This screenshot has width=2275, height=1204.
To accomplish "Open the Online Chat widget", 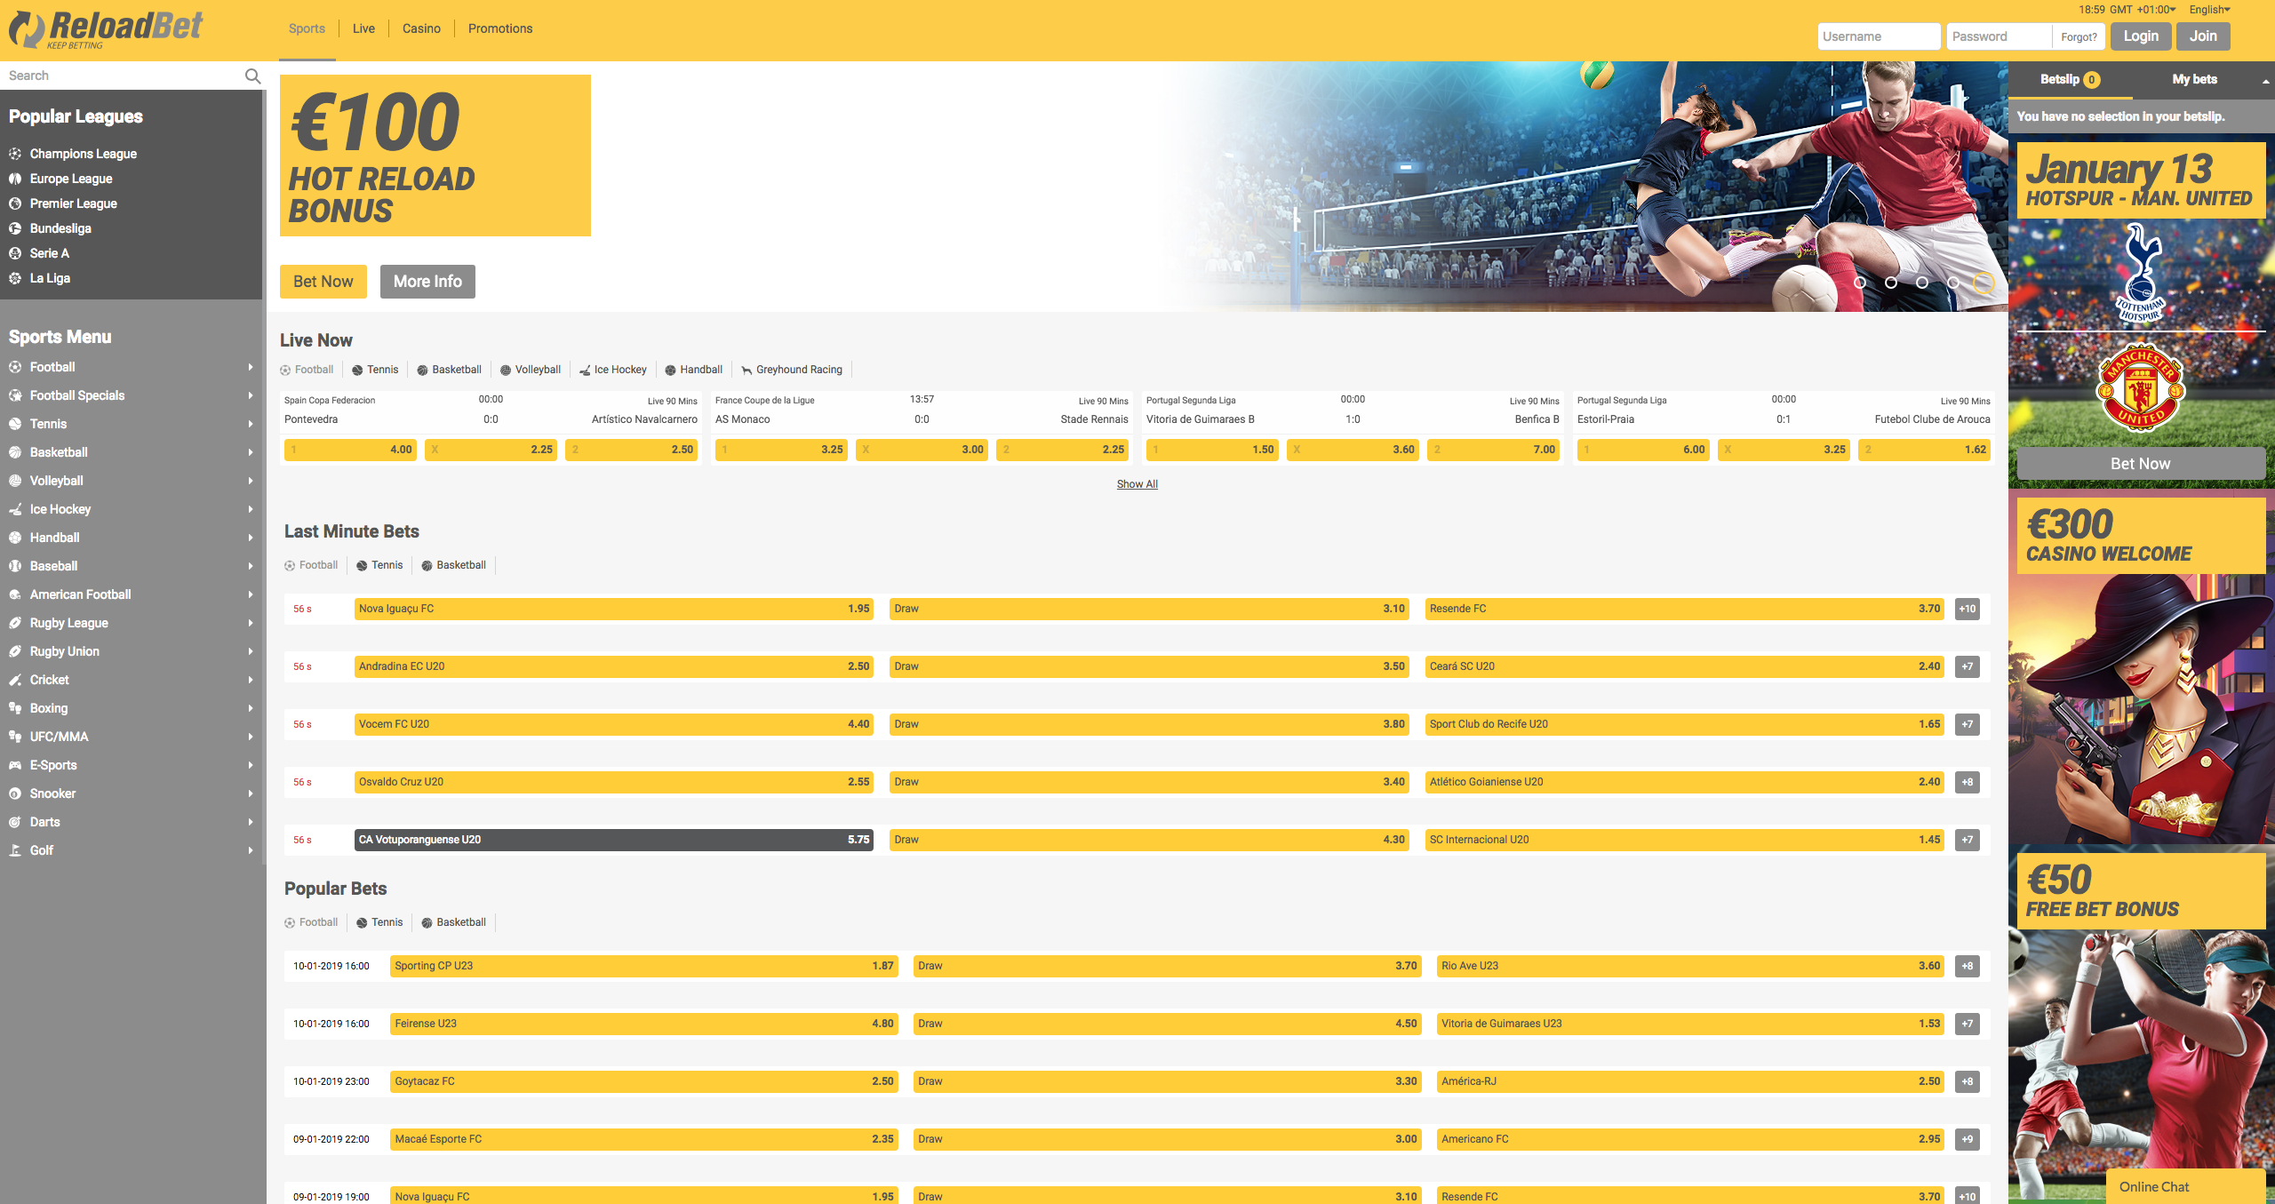I will click(2185, 1186).
